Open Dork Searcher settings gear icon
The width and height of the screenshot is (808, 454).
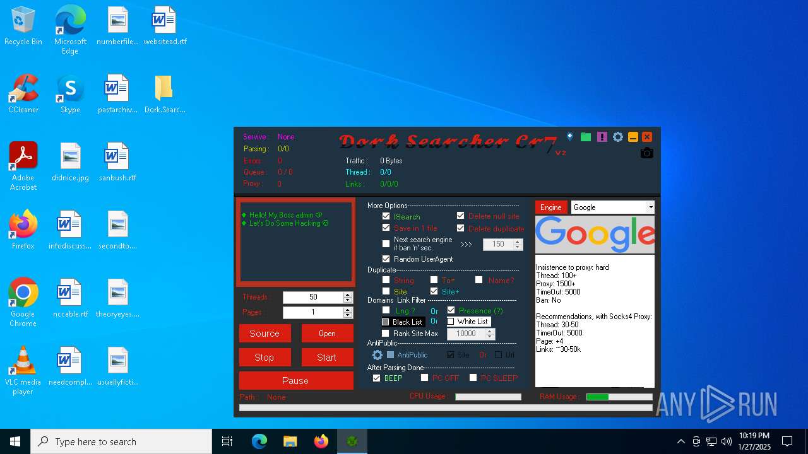[x=618, y=137]
